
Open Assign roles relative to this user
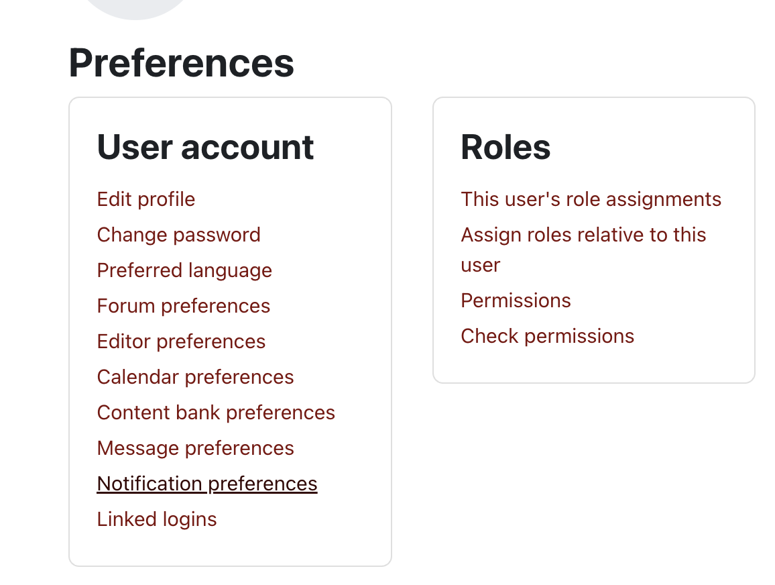pyautogui.click(x=583, y=235)
